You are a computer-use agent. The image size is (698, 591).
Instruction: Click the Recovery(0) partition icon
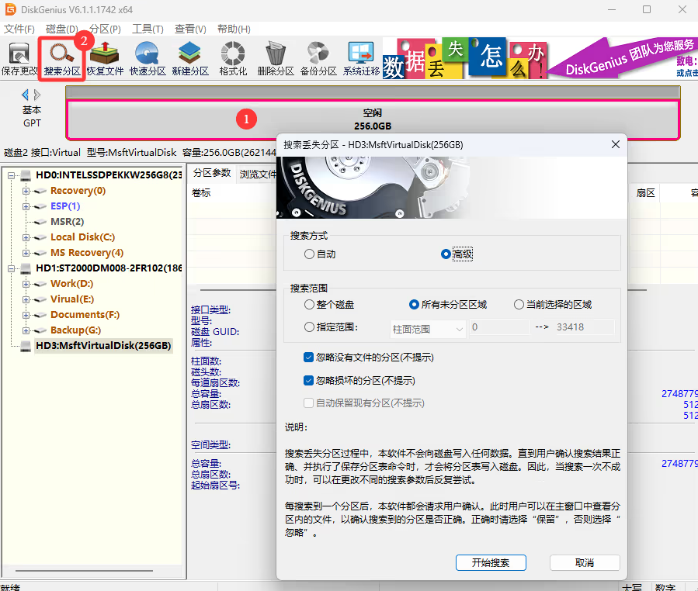pos(40,191)
